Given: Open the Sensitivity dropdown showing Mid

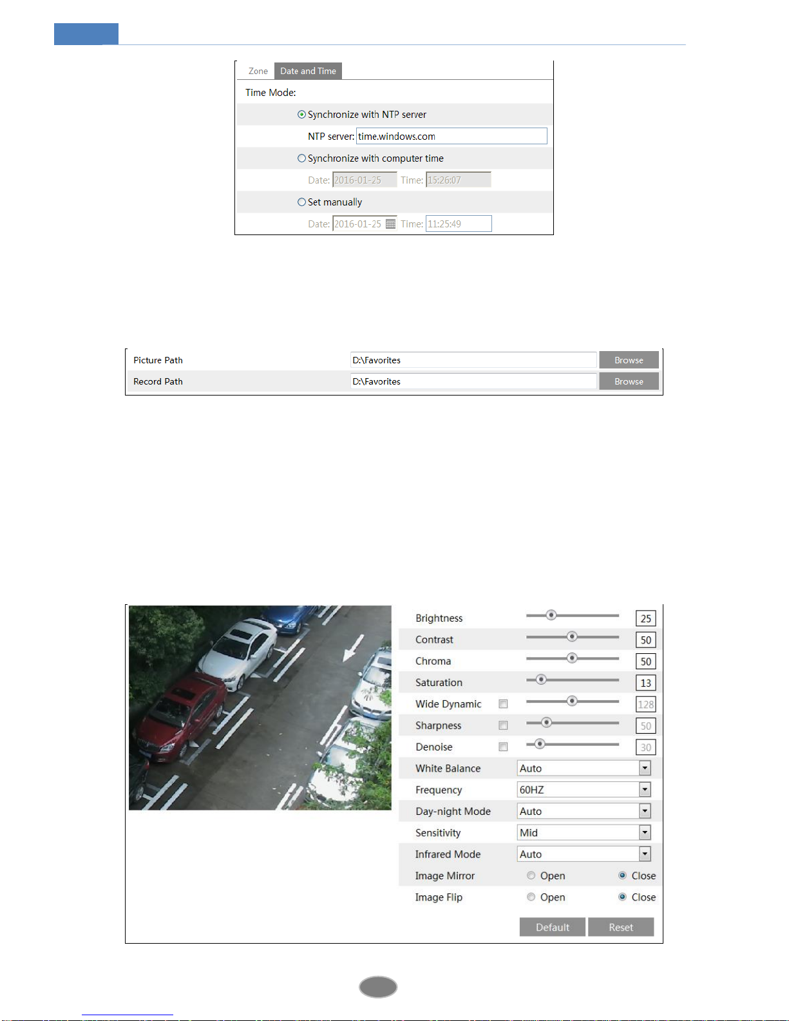Looking at the screenshot, I should pos(584,832).
